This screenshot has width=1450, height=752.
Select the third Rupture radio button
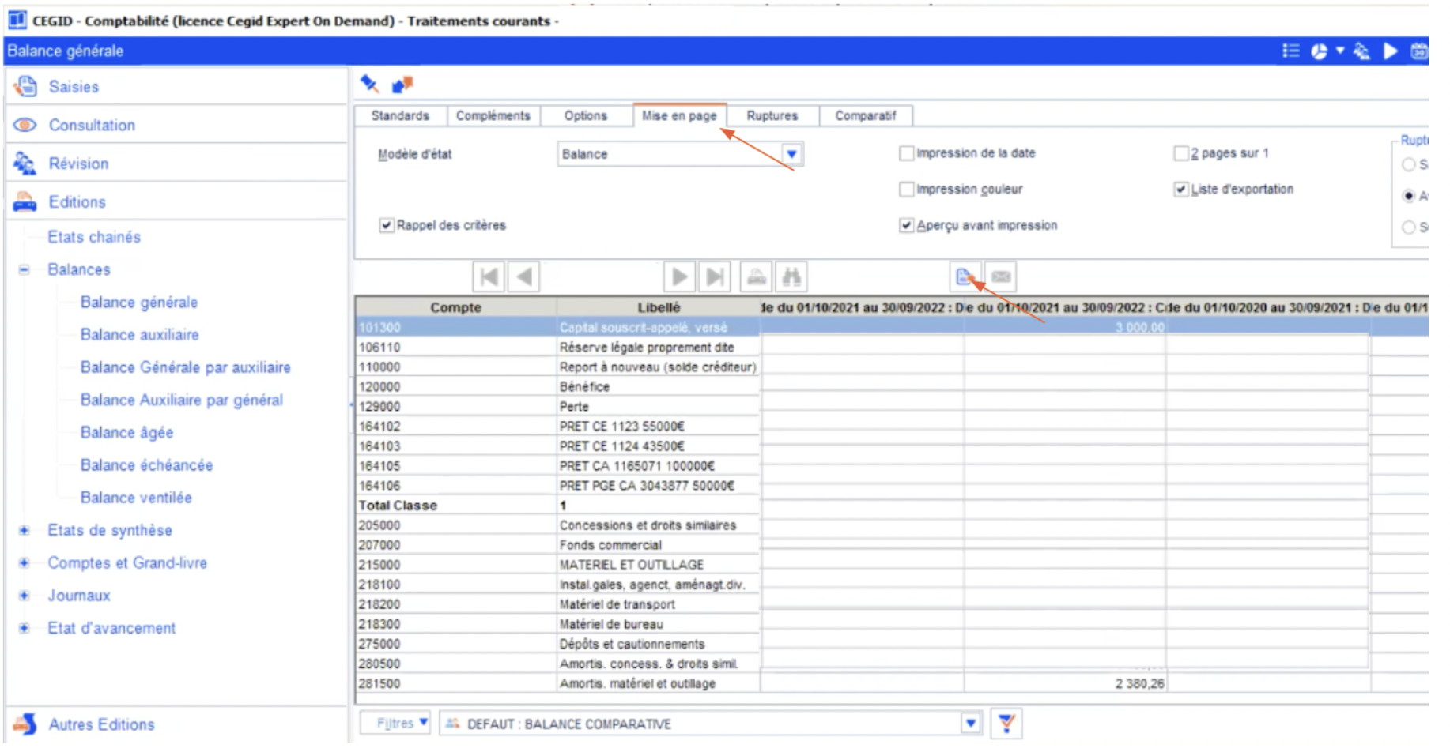tap(1408, 227)
